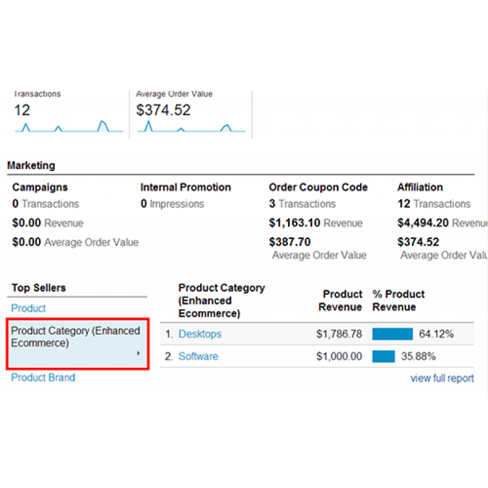Click the % Product Revenue column header
The height and width of the screenshot is (488, 488).
point(398,301)
